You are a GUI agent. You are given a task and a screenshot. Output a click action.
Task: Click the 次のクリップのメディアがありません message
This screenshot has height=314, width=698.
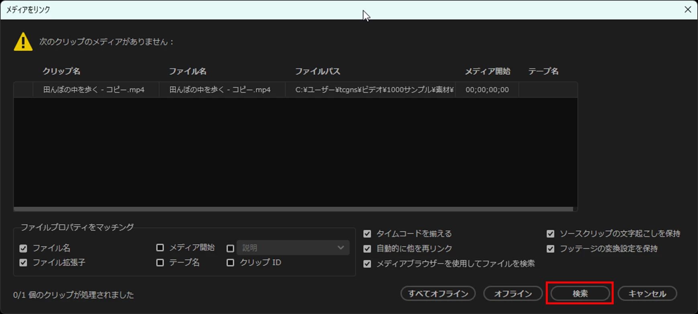pyautogui.click(x=106, y=42)
